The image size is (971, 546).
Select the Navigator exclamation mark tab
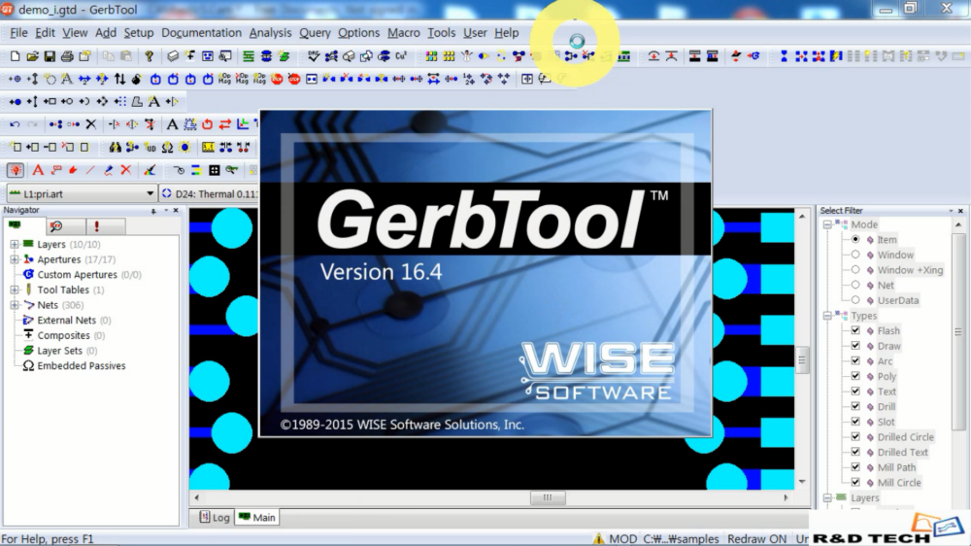pos(96,226)
